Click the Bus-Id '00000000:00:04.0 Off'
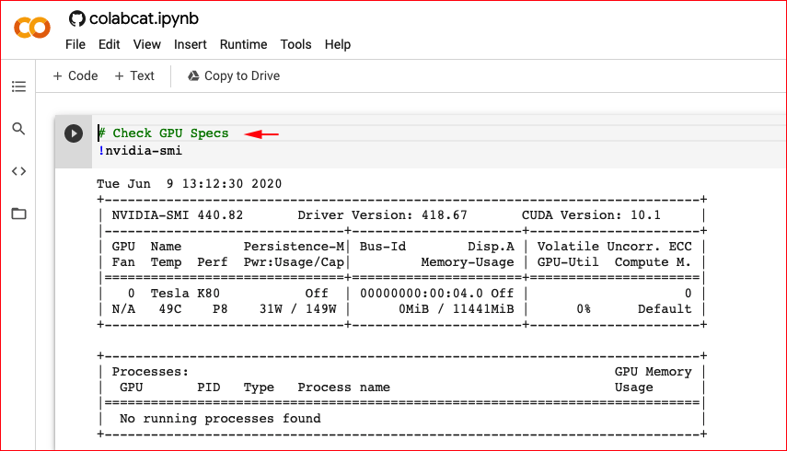 click(436, 294)
